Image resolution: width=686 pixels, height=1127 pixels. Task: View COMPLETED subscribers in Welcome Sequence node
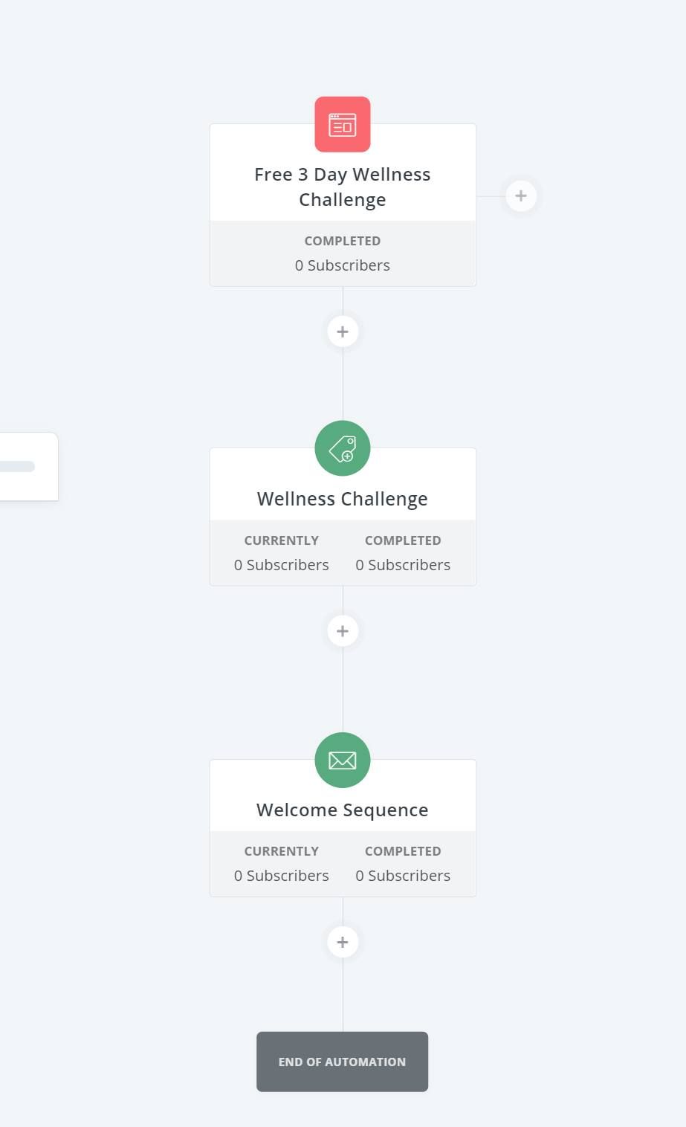(403, 876)
